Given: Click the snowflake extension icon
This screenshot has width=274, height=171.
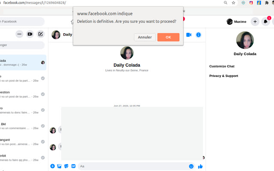Looking at the screenshot, I should 243,3.
